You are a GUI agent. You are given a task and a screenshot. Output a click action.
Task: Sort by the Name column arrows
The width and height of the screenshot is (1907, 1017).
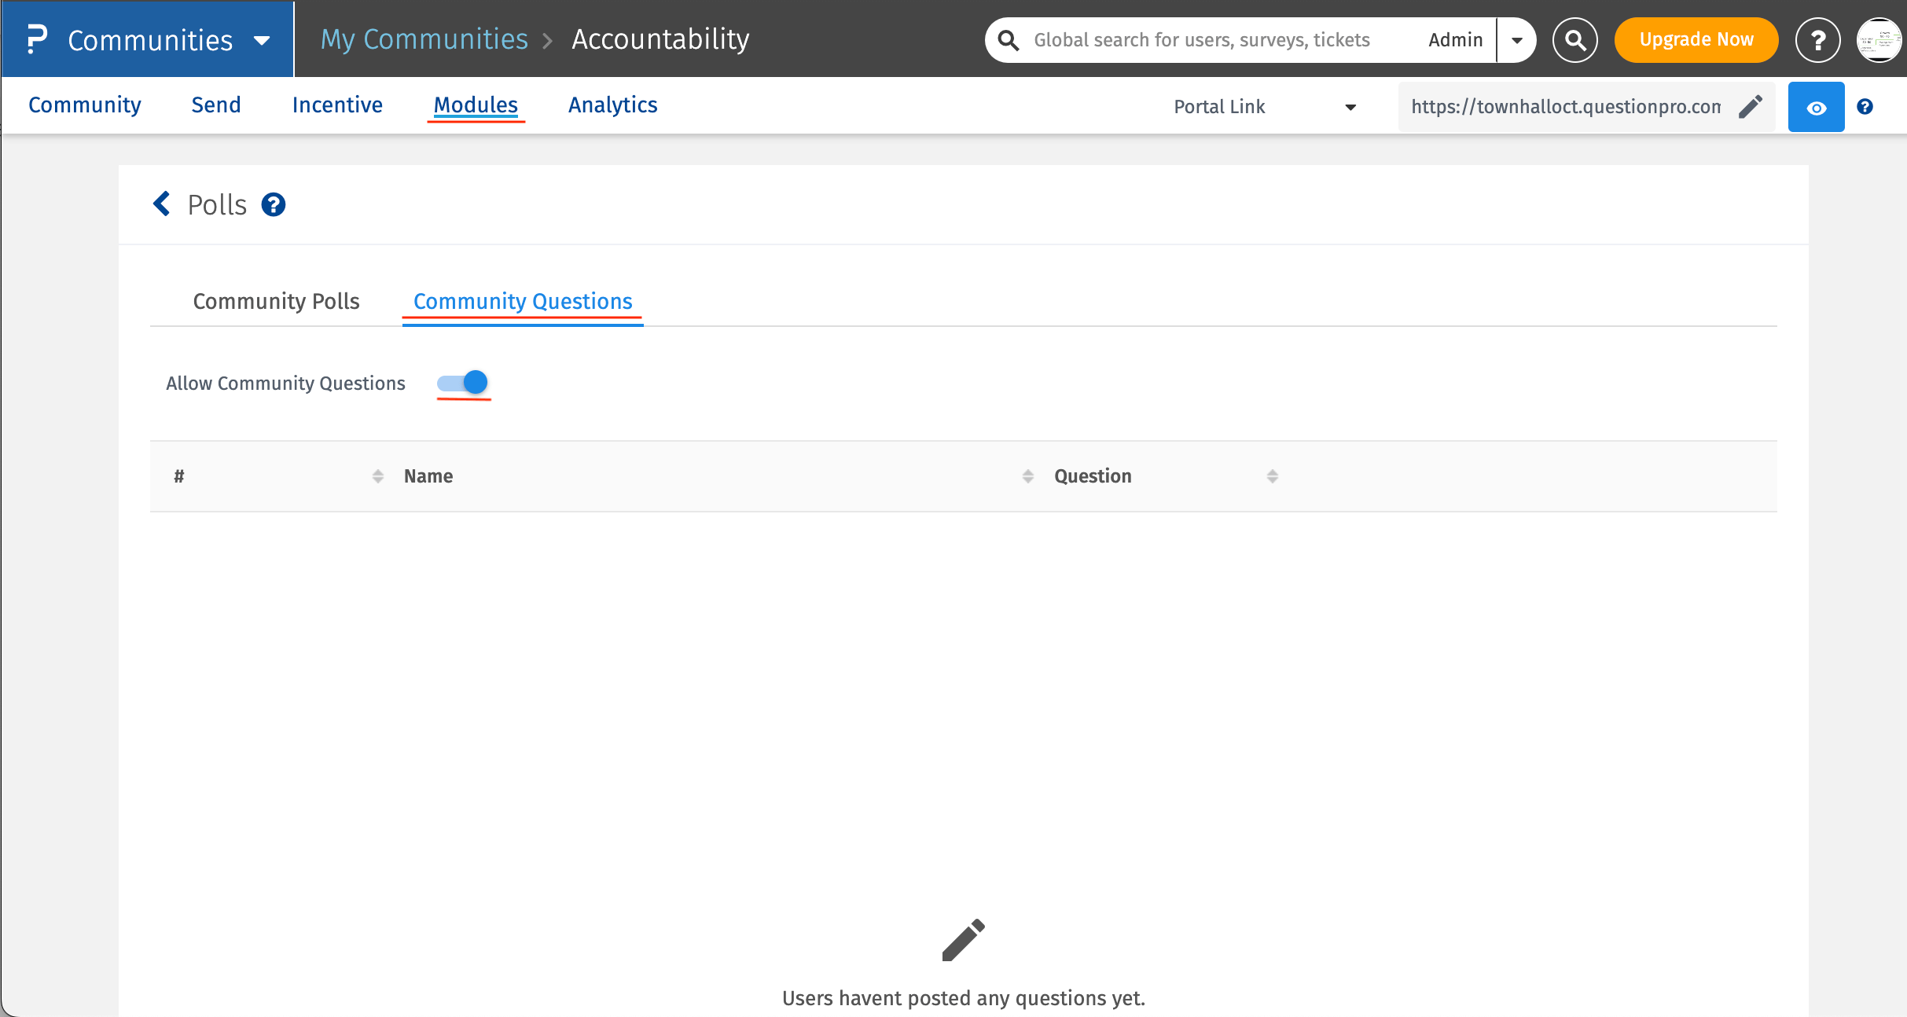1027,476
